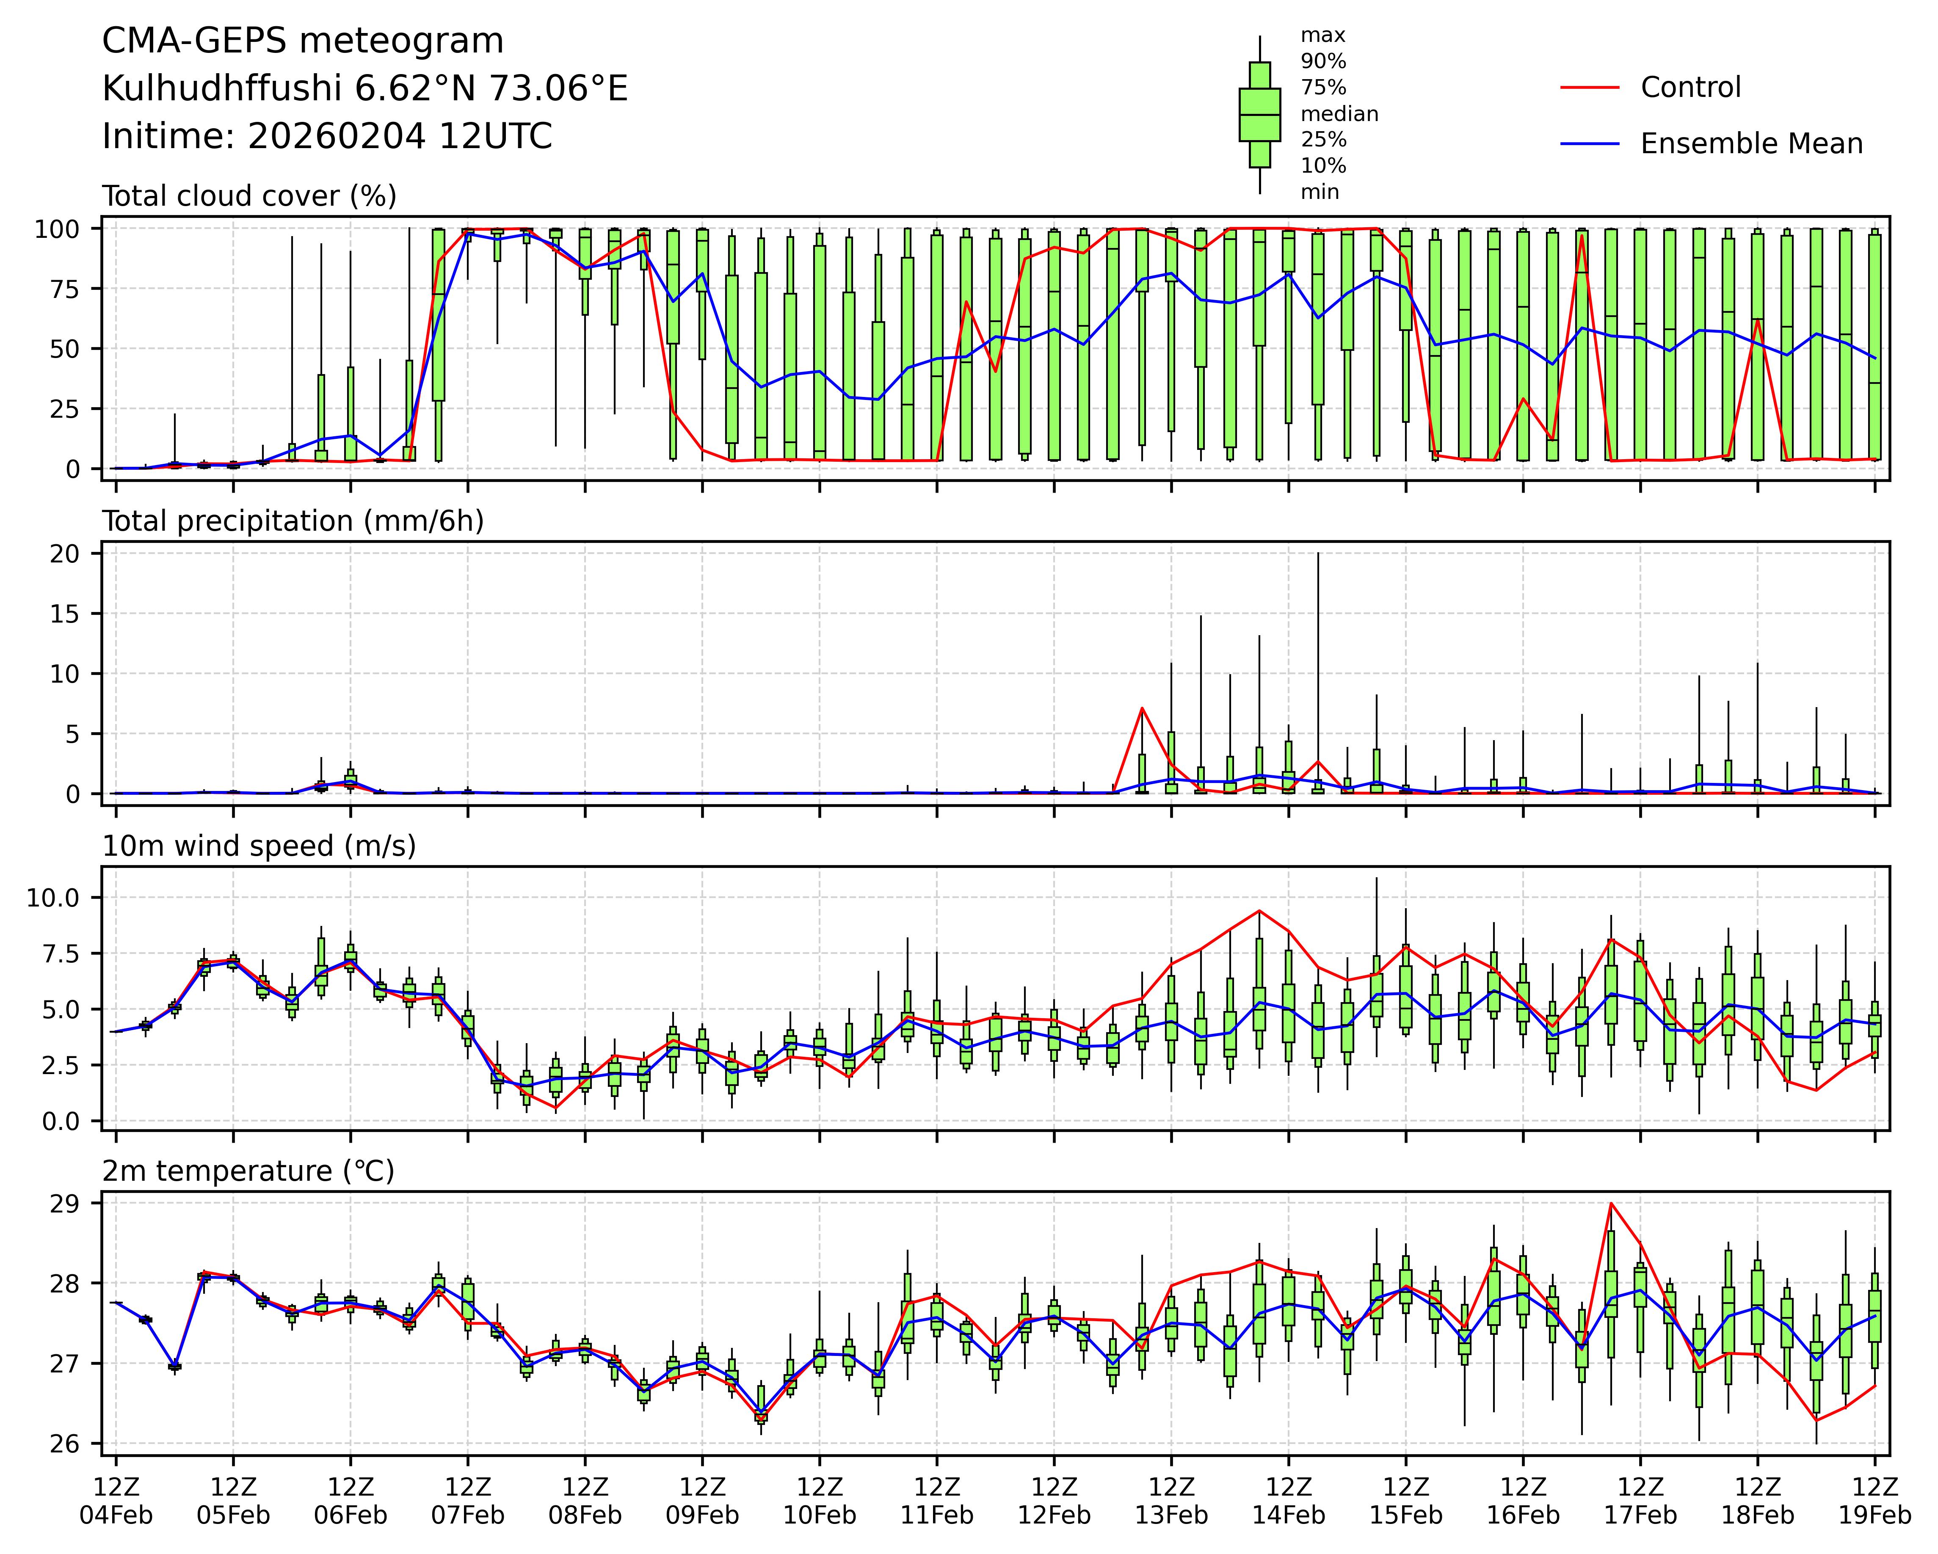Click the 10m wind speed panel title
The width and height of the screenshot is (1938, 1554).
[x=259, y=846]
